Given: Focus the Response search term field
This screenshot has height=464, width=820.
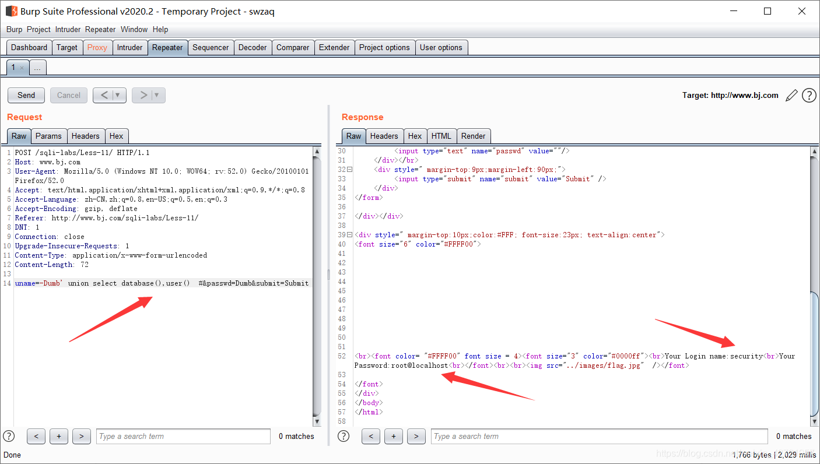Looking at the screenshot, I should pyautogui.click(x=600, y=436).
